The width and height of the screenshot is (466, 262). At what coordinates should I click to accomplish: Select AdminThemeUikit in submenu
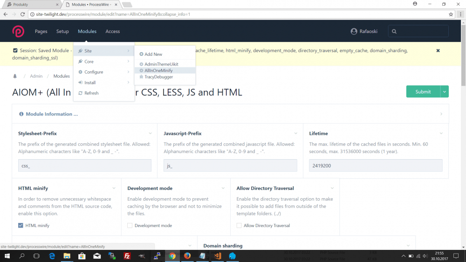pyautogui.click(x=161, y=64)
